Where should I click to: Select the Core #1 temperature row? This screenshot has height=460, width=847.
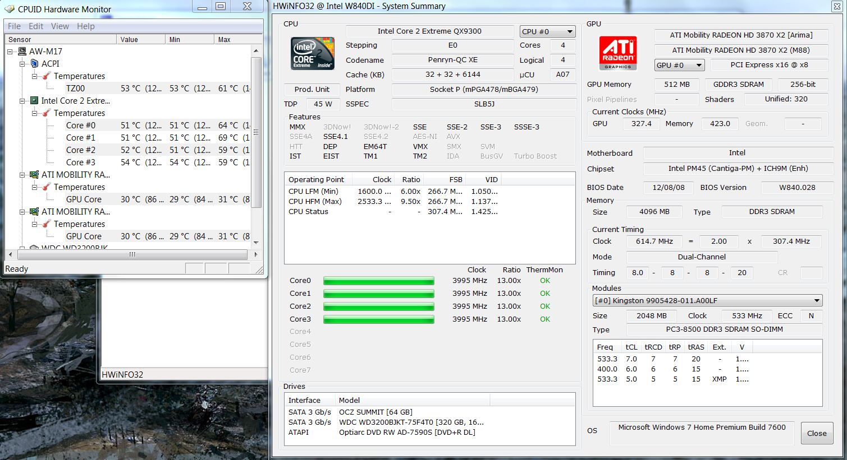157,138
